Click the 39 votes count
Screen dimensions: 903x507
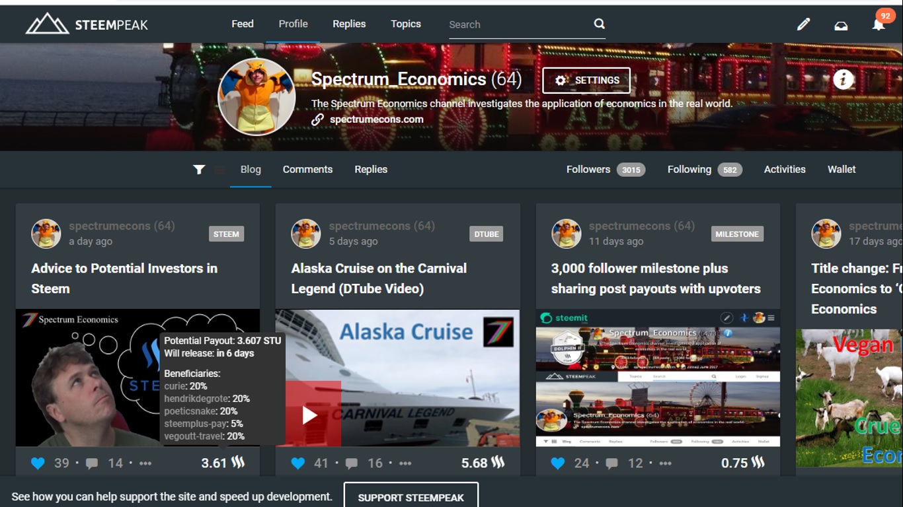[61, 463]
